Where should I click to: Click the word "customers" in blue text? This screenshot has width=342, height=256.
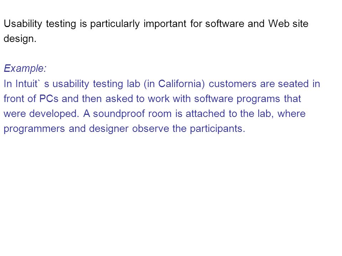coord(233,84)
